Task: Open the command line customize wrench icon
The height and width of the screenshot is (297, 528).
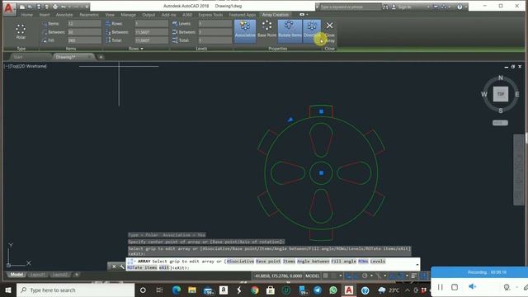Action: (121, 266)
